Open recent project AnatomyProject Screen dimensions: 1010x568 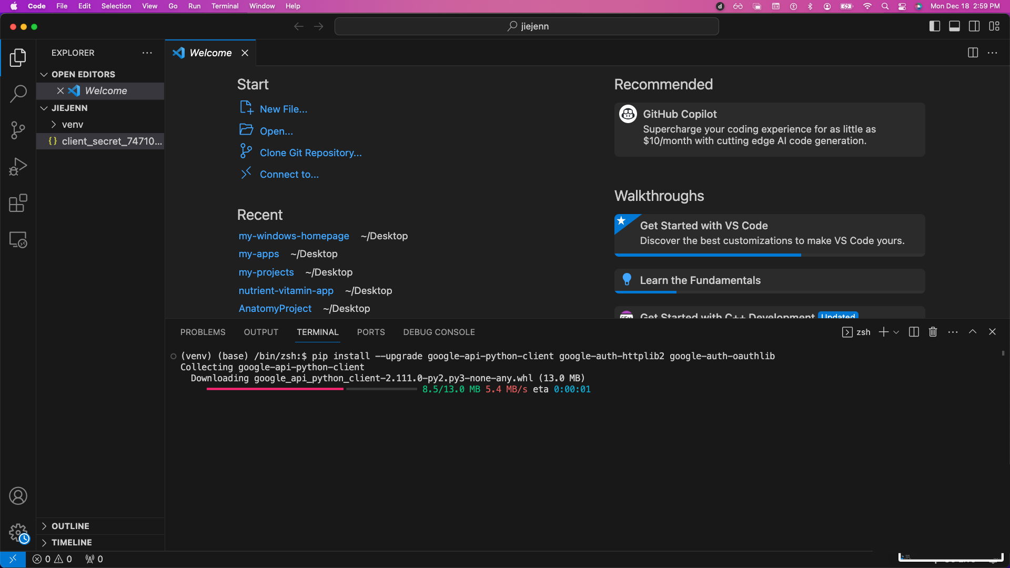(x=275, y=308)
